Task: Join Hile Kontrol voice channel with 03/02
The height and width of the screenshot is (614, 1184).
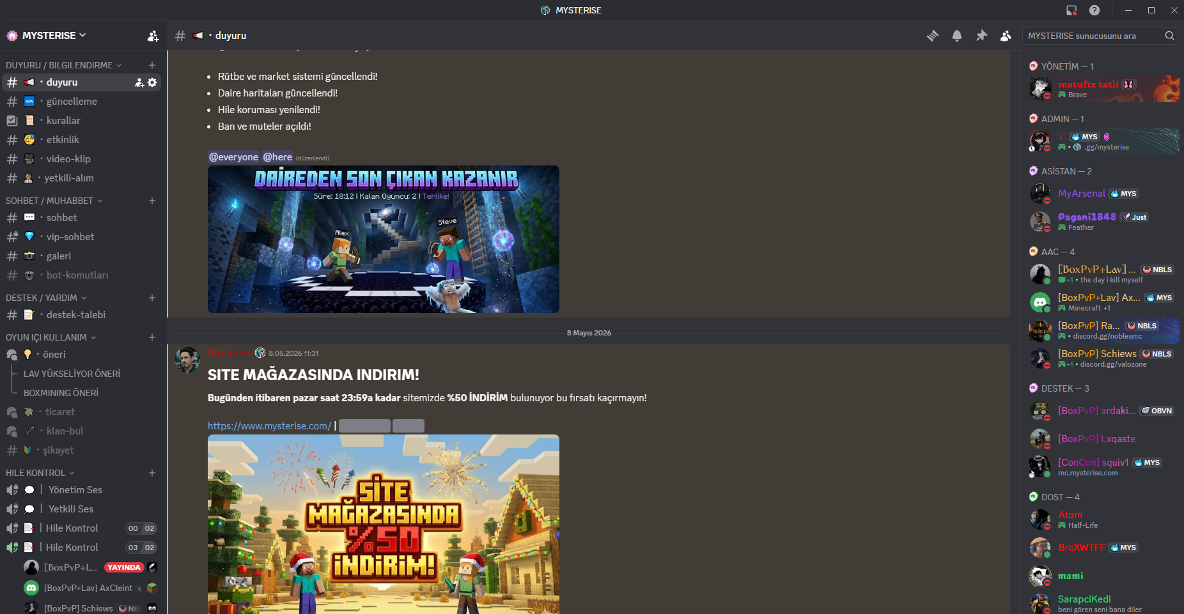Action: 83,548
